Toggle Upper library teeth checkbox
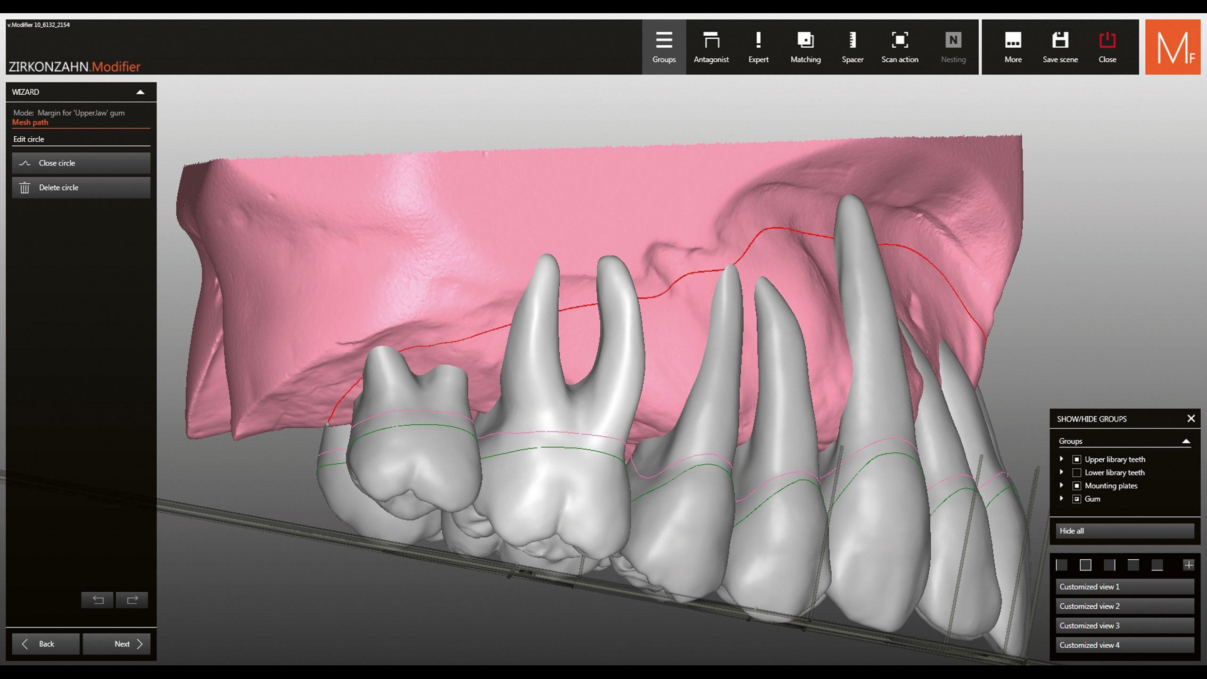1207x679 pixels. (x=1077, y=459)
